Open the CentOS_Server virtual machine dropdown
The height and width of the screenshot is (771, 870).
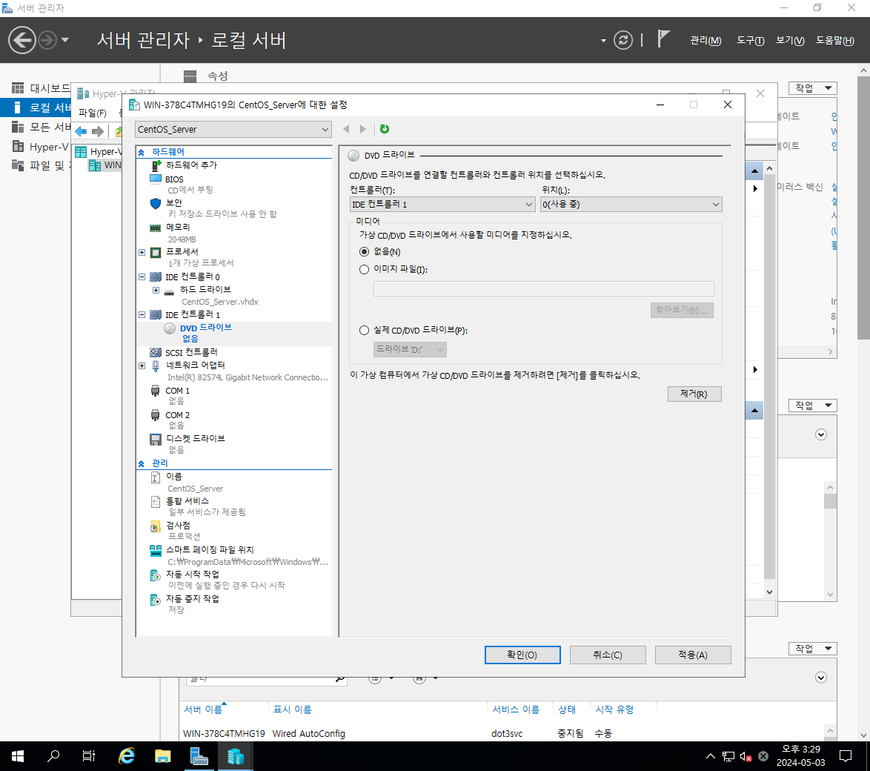(233, 129)
